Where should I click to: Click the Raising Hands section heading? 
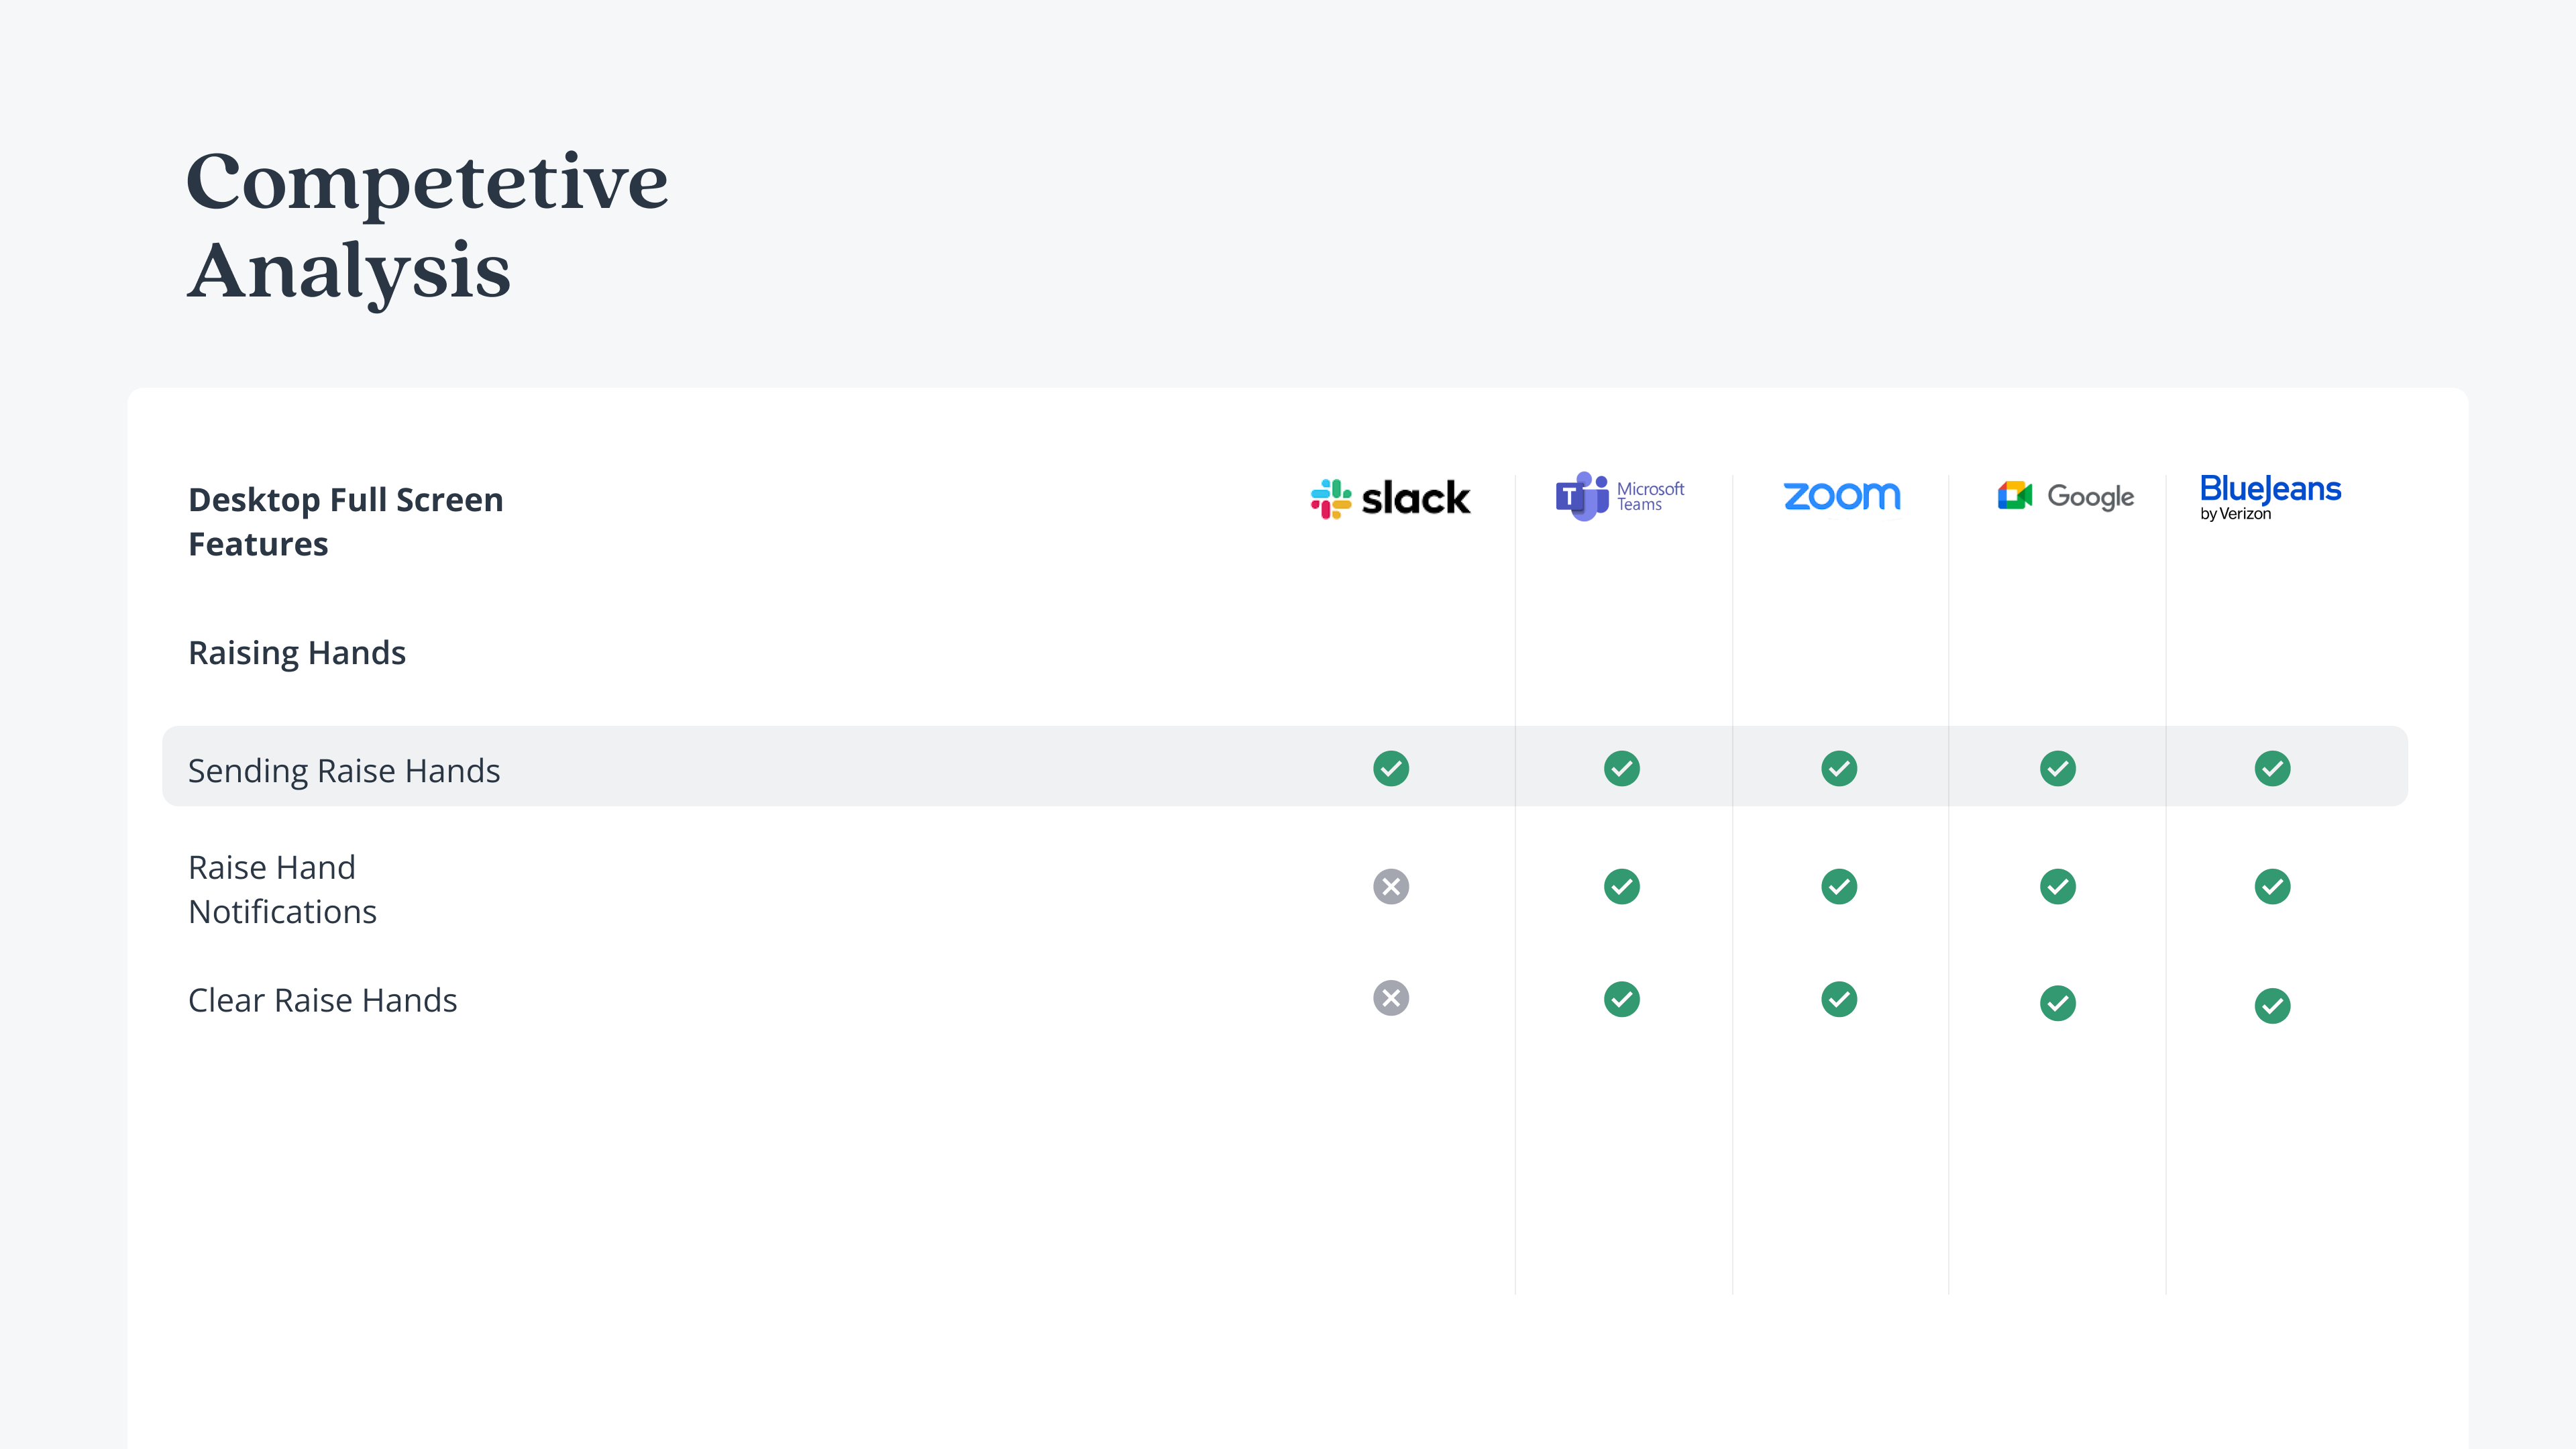point(297,653)
